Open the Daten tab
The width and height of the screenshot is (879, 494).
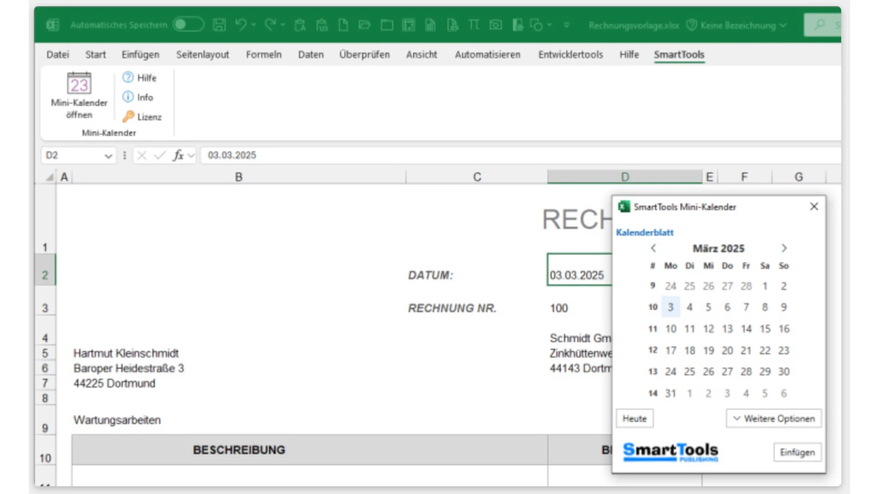point(311,55)
